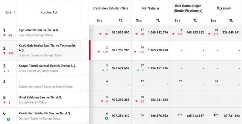Click rank 61 in the Kahramanmaraş row
This screenshot has height=124, width=242.
coord(217,81)
